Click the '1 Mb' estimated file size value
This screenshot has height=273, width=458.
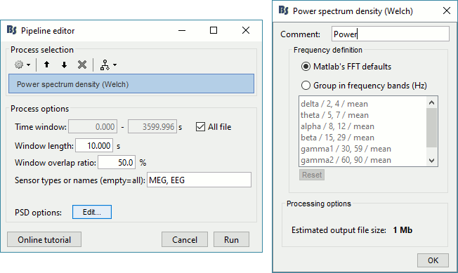pyautogui.click(x=403, y=230)
